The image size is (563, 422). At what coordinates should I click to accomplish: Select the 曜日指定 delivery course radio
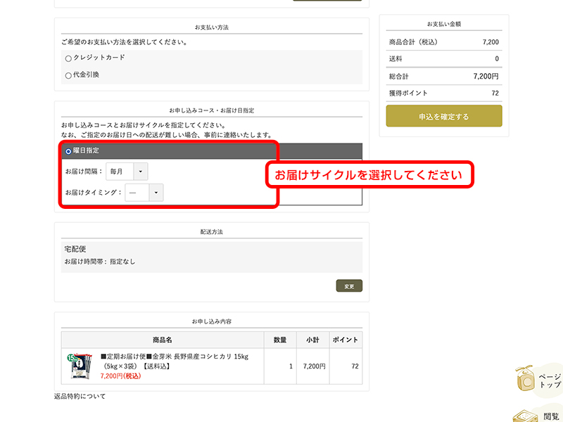(68, 151)
